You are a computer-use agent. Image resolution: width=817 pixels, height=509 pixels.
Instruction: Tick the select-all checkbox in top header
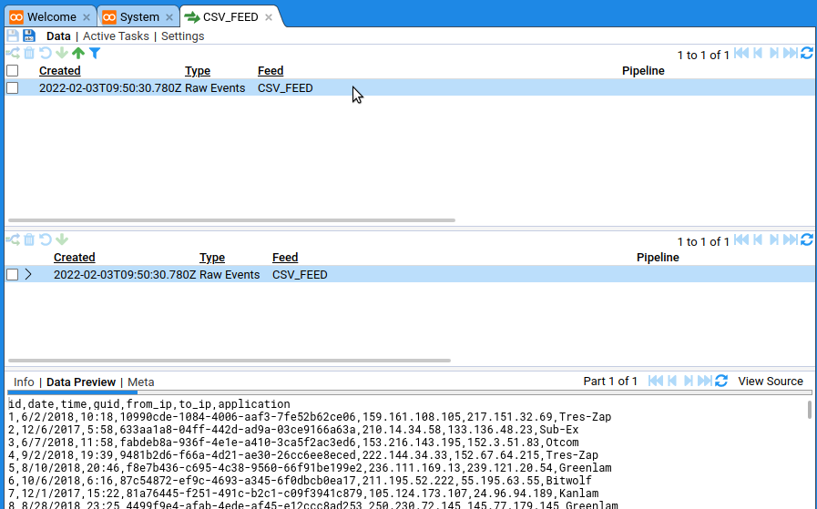coord(13,71)
